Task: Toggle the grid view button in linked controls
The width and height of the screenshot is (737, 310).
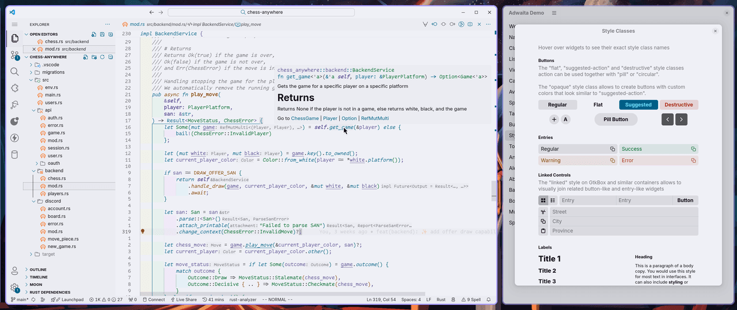Action: coord(543,200)
